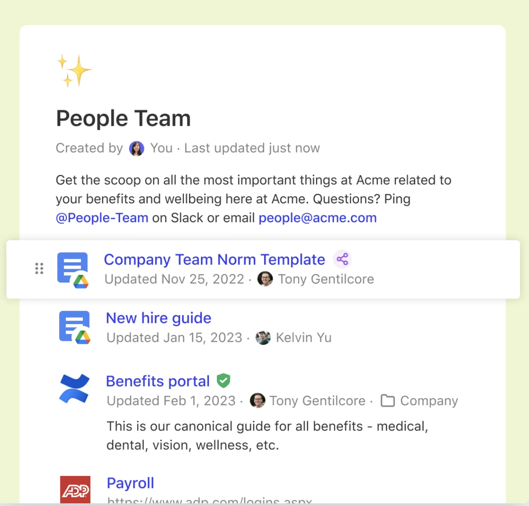Click the sparkles emoji collection icon

coord(74,70)
